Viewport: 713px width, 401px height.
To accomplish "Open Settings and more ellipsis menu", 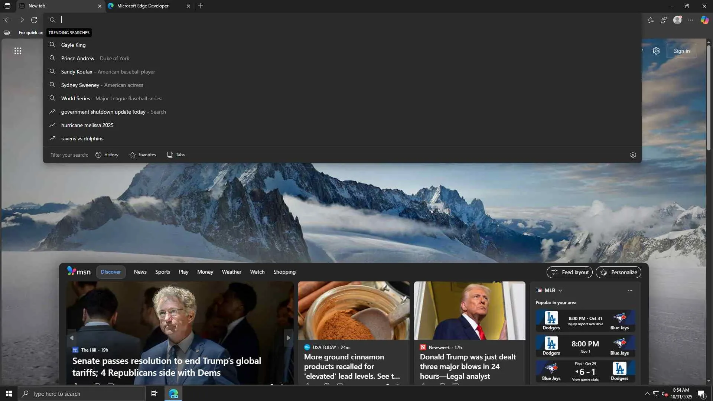I will point(691,20).
